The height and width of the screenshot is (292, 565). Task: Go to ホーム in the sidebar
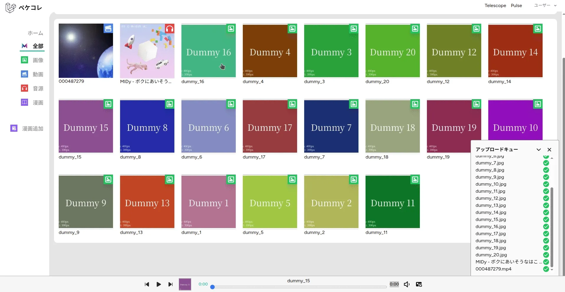pyautogui.click(x=35, y=33)
